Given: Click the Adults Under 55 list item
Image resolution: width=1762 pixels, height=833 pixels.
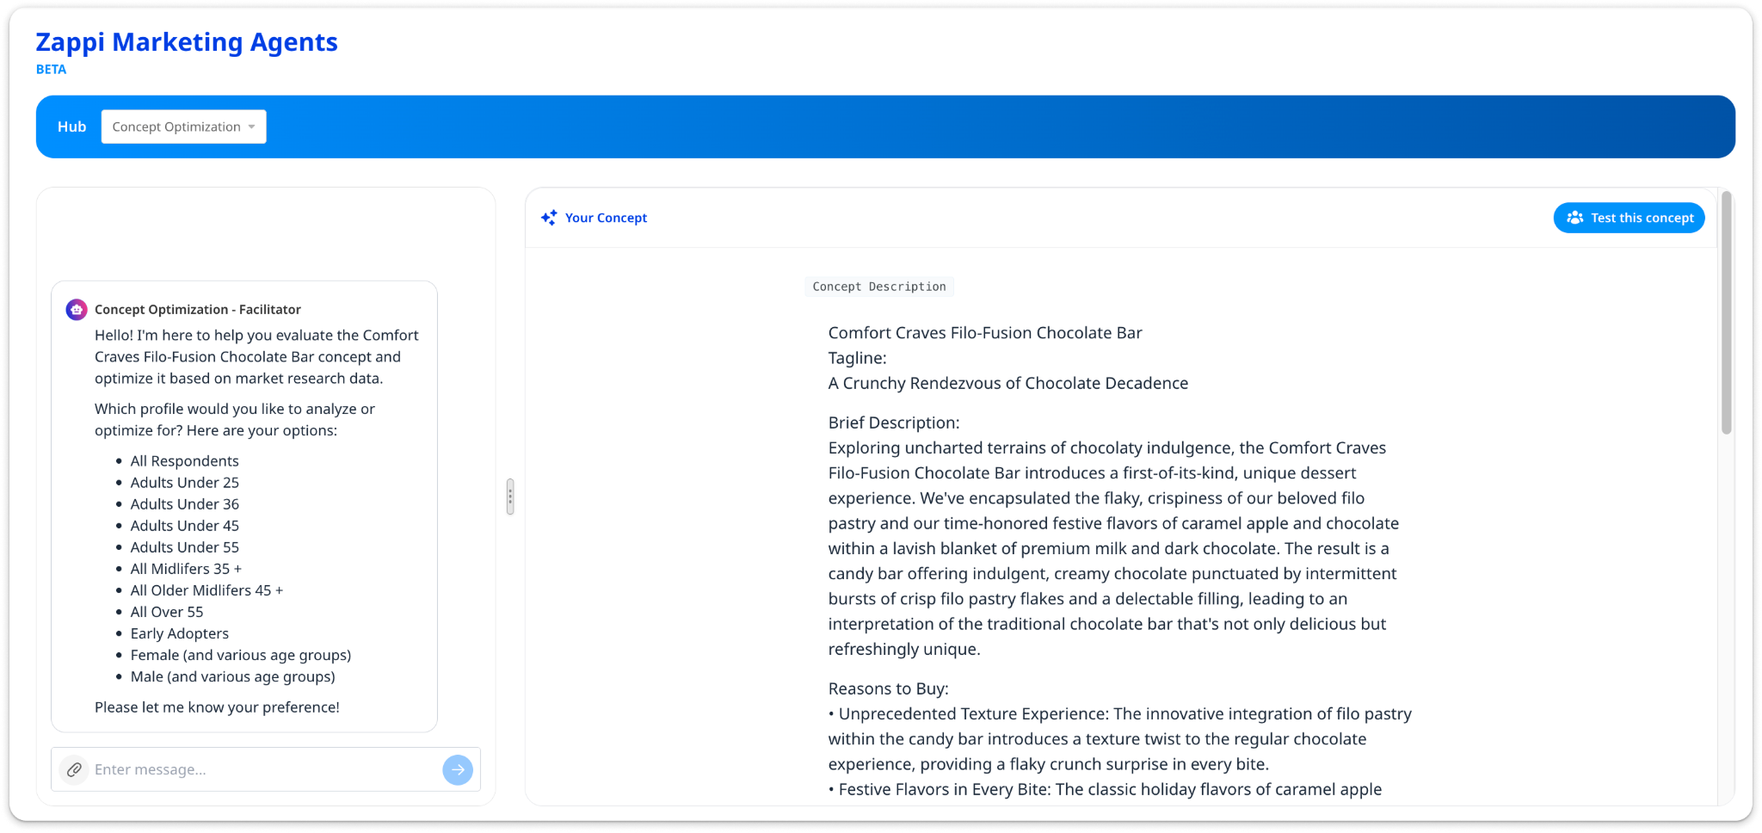Looking at the screenshot, I should coord(185,547).
